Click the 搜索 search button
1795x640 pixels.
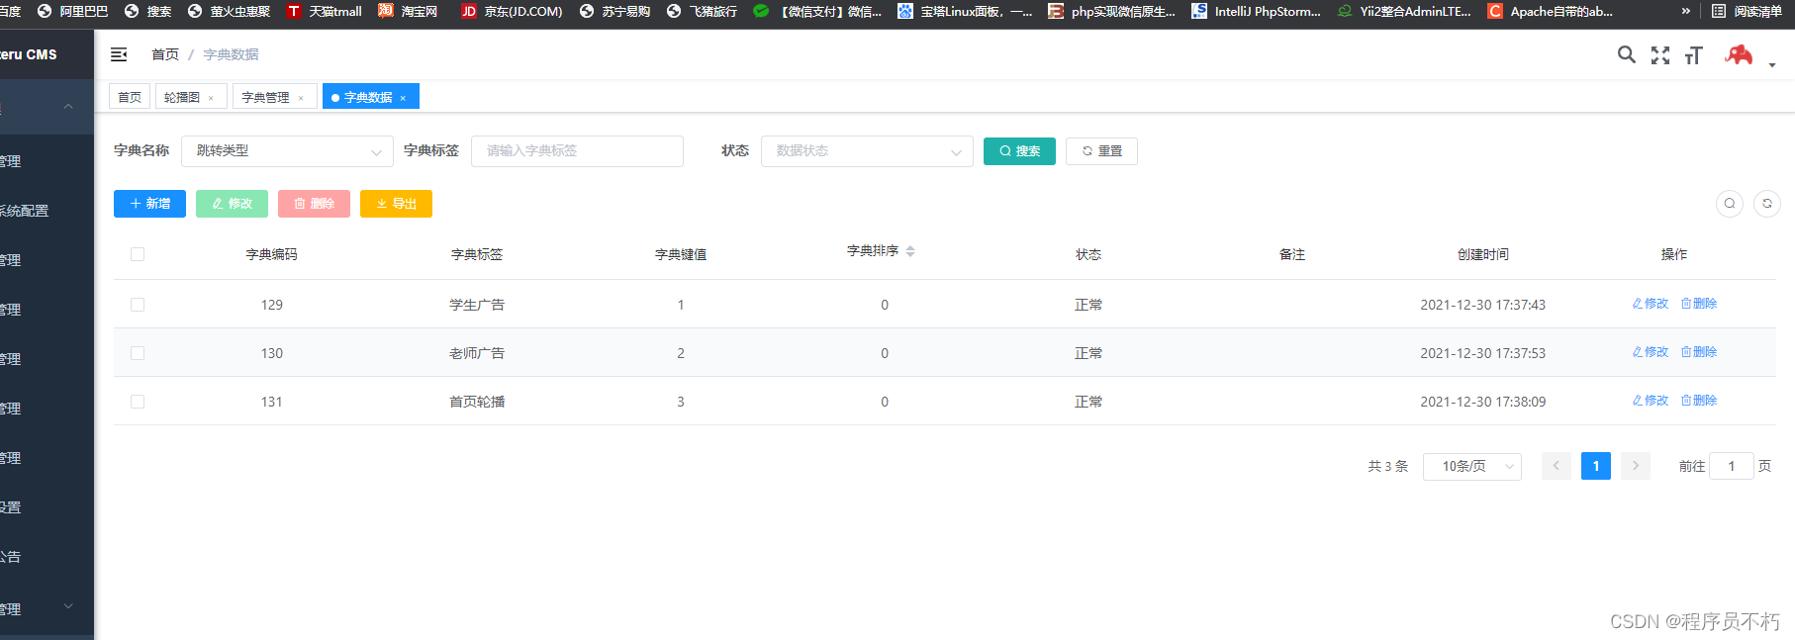pyautogui.click(x=1019, y=151)
